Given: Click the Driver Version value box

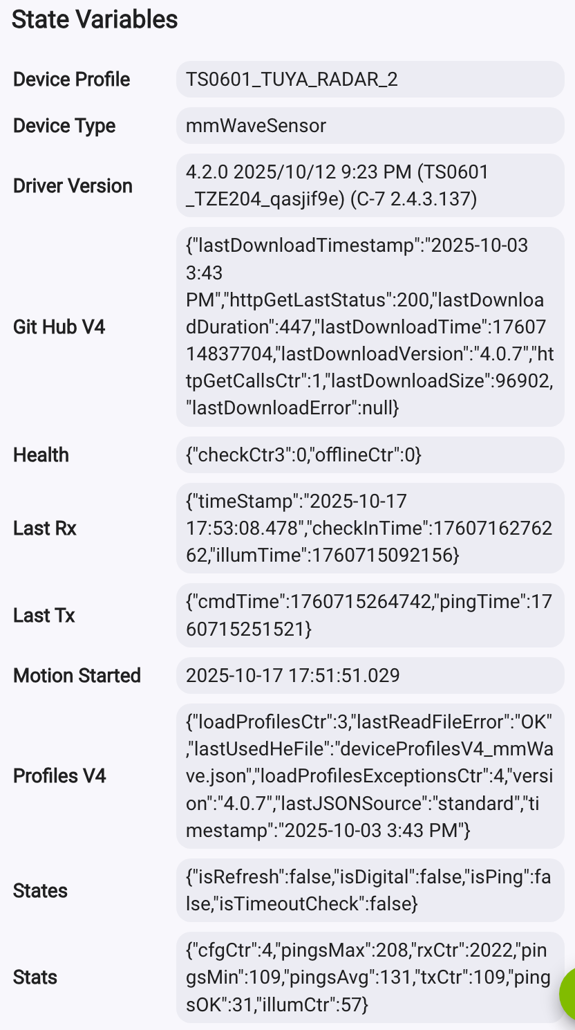Looking at the screenshot, I should coord(370,185).
